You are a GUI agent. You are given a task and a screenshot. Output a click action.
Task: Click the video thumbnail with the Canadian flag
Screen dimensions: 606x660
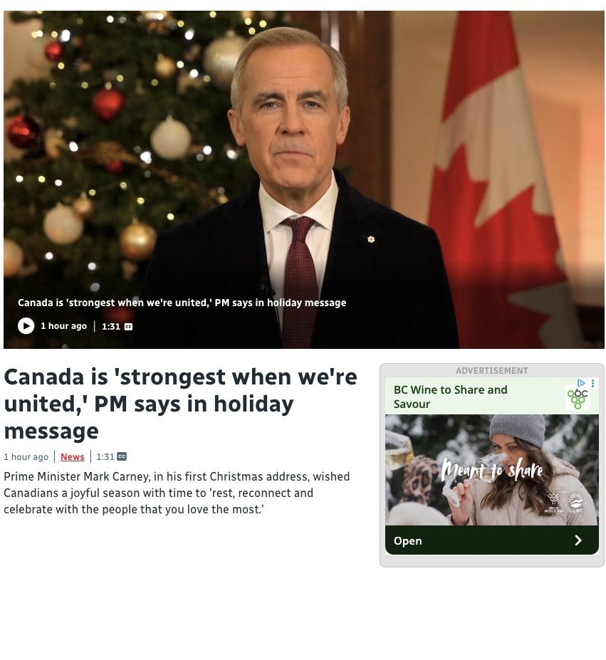[303, 179]
